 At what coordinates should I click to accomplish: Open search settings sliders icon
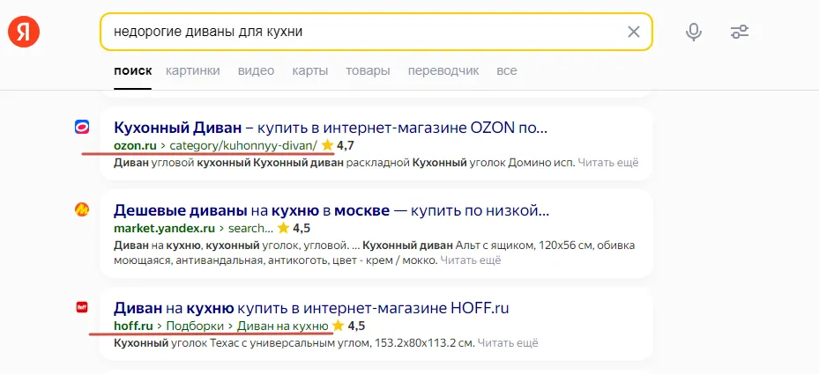(740, 32)
